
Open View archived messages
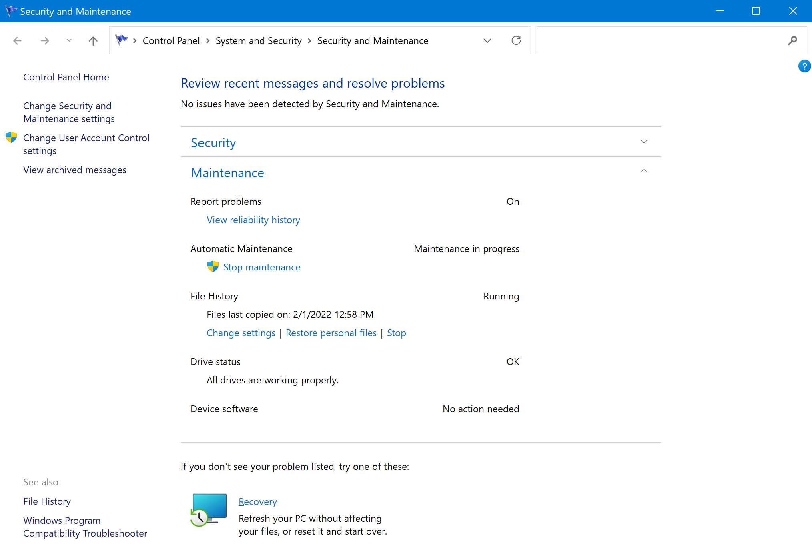click(75, 170)
